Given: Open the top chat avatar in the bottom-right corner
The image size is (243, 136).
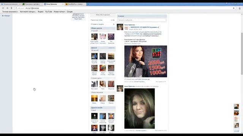Looking at the screenshot, I should (x=236, y=107).
